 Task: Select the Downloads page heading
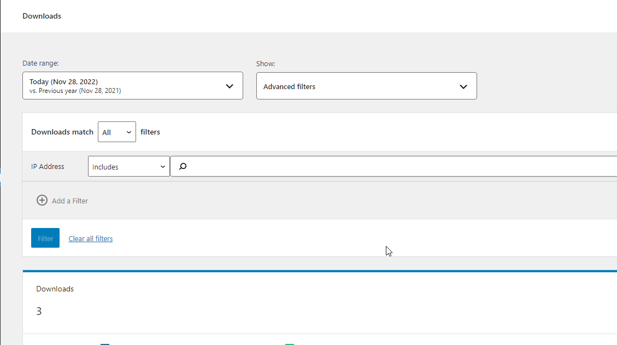[42, 16]
